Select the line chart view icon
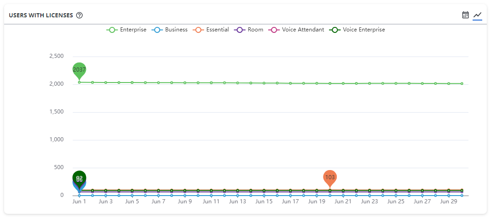Image resolution: width=490 pixels, height=217 pixels. point(478,15)
